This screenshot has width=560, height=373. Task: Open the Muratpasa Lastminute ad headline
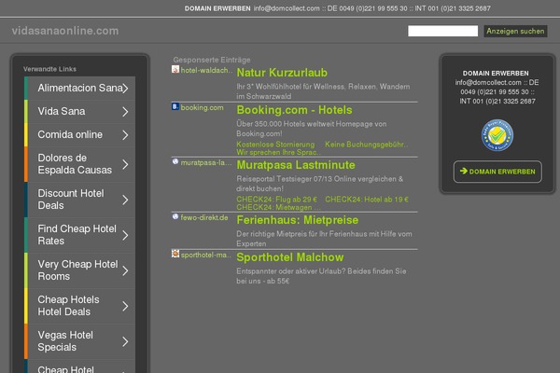click(x=296, y=165)
